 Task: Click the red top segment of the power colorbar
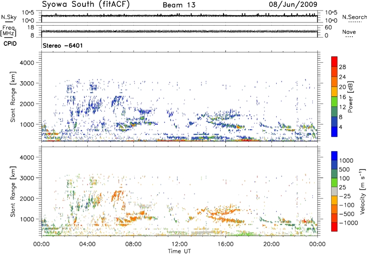(x=334, y=61)
